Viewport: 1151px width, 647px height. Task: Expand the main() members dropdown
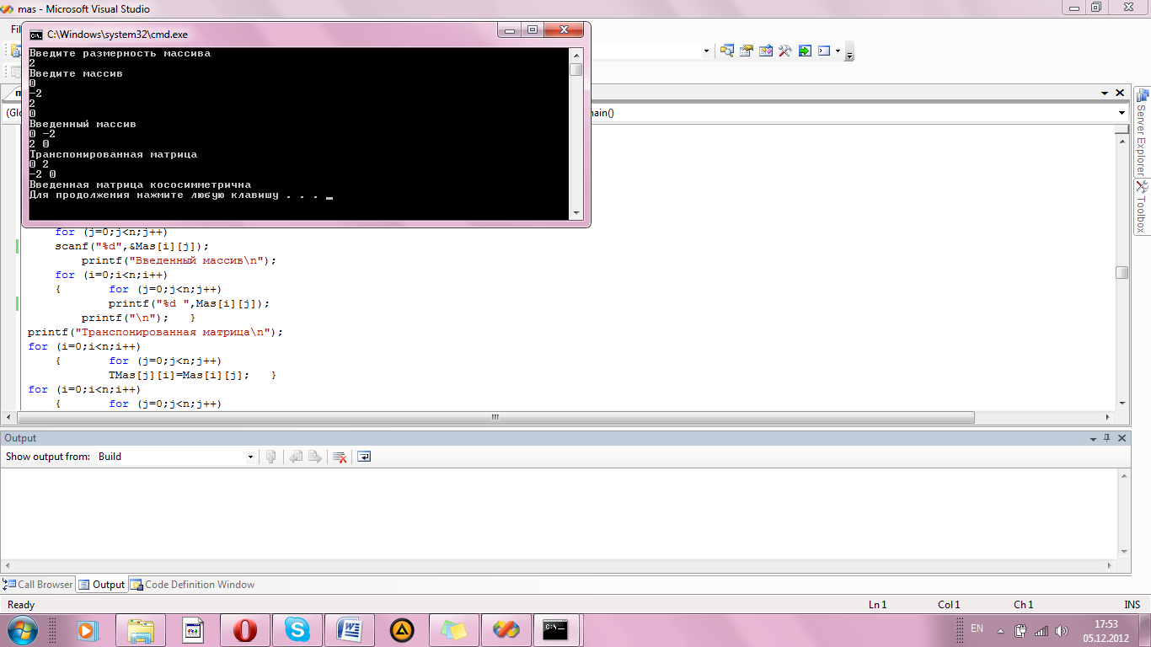1122,113
